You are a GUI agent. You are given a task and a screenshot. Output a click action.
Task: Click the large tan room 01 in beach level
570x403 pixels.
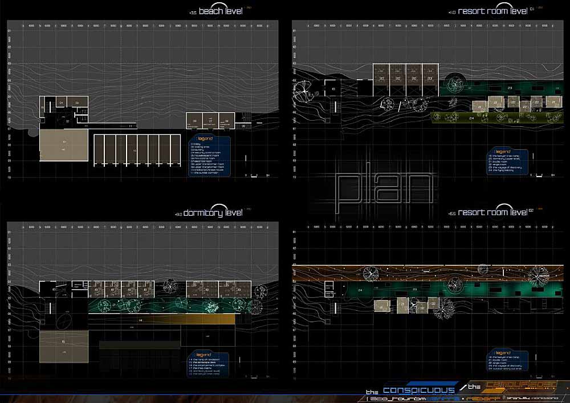63,147
